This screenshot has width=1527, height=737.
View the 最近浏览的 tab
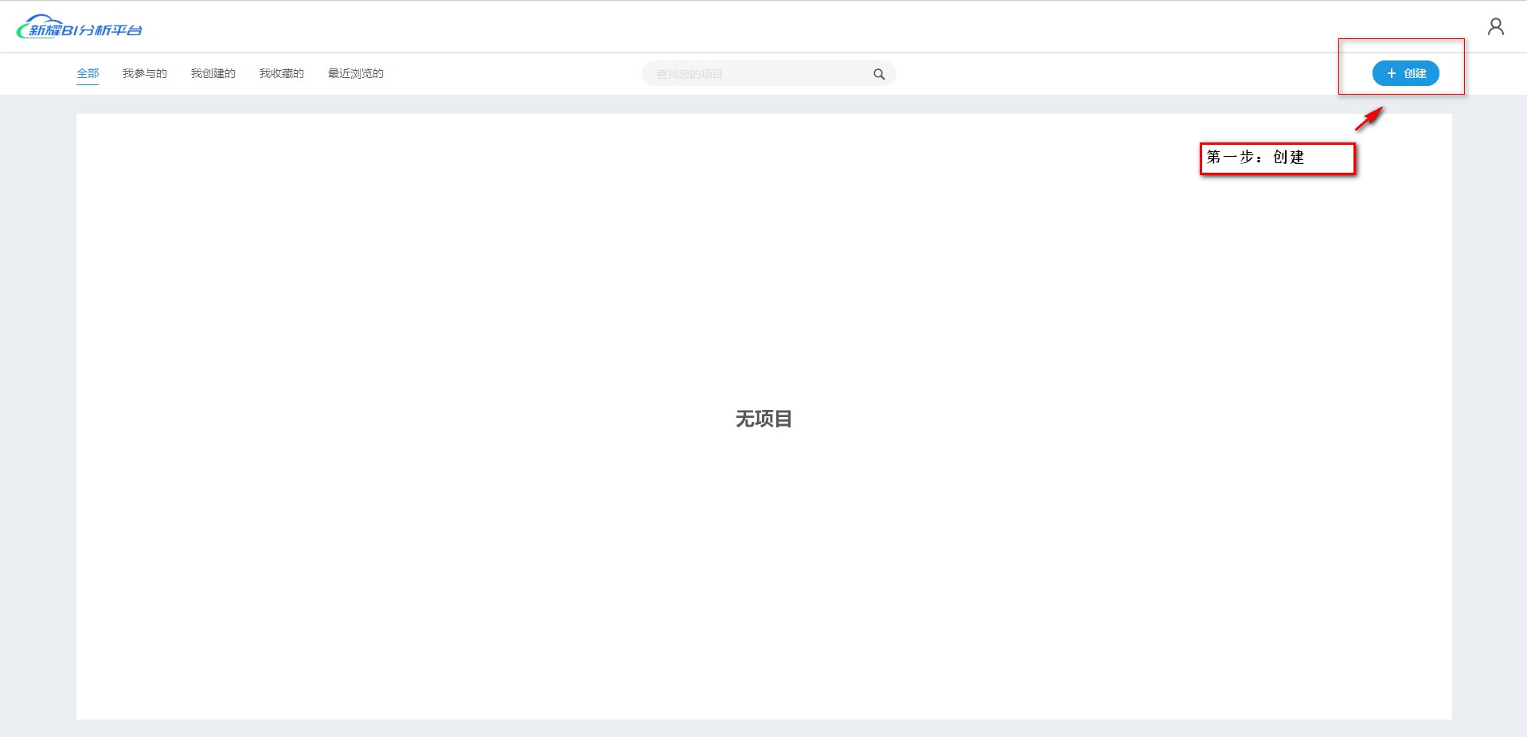tap(355, 73)
